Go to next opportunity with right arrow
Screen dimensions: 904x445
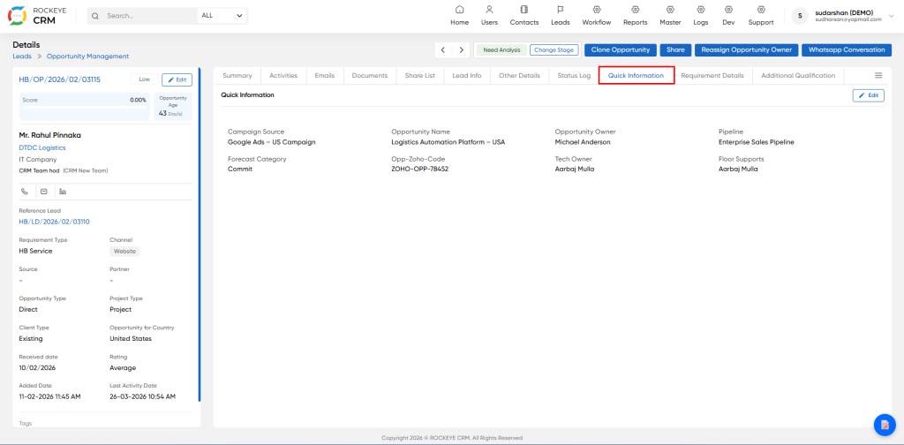461,50
